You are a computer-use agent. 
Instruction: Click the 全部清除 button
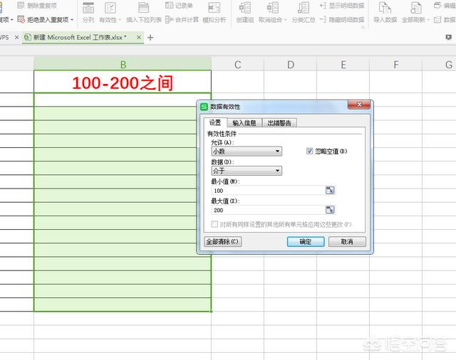point(222,242)
